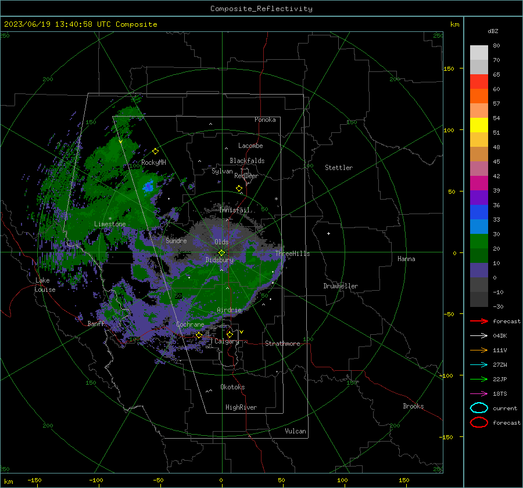Click the yellow diamond marker below RedDeer
The height and width of the screenshot is (488, 523).
(x=239, y=189)
